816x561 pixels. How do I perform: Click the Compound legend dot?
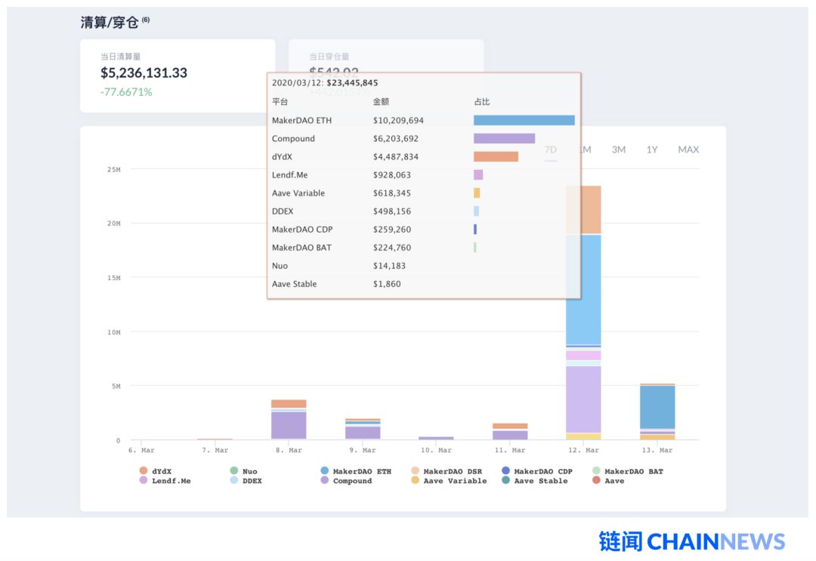325,480
